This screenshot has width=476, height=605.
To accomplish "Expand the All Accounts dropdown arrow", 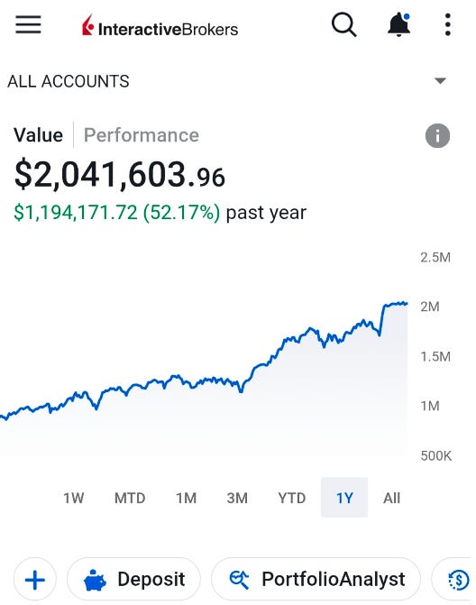I will (440, 80).
